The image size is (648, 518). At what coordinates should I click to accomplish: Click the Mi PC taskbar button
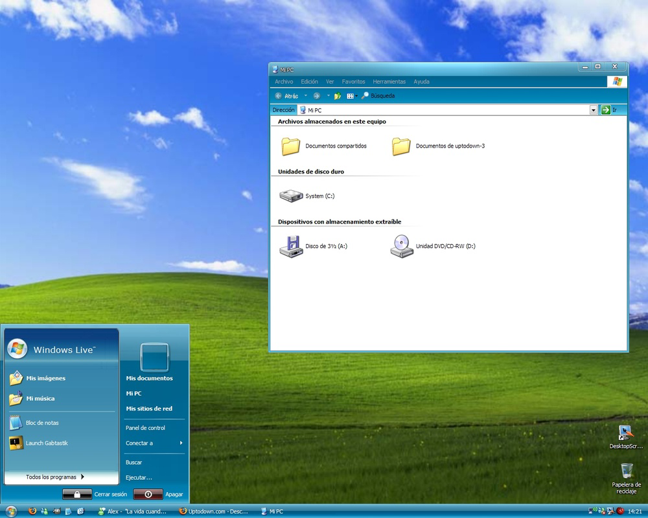click(x=272, y=511)
